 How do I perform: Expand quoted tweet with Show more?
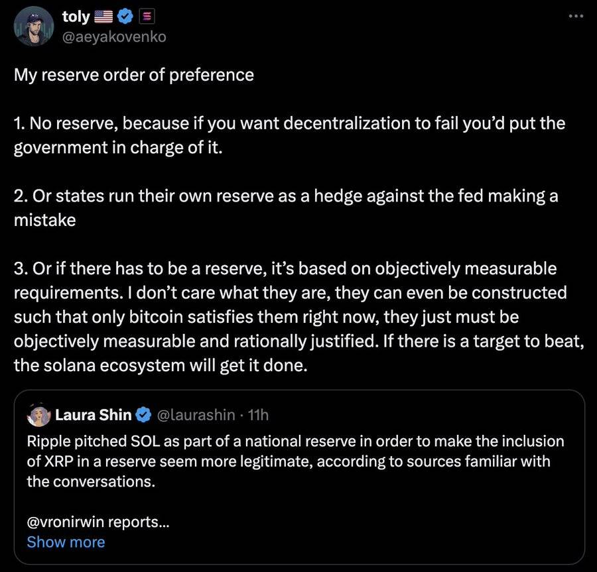(x=66, y=542)
